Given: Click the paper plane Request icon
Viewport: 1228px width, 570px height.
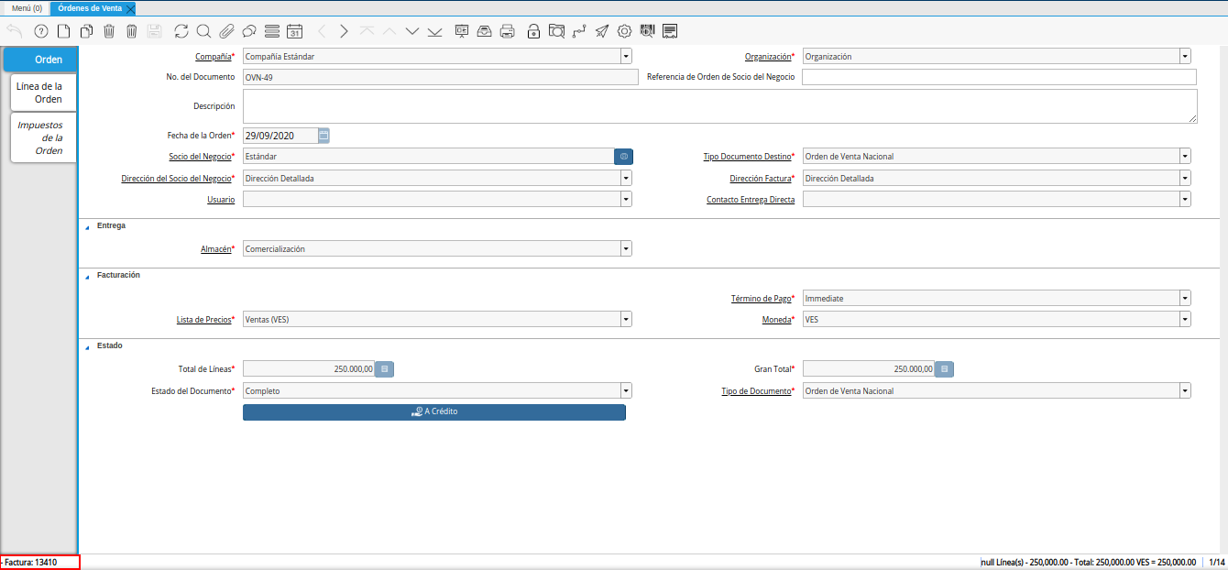Looking at the screenshot, I should 601,31.
